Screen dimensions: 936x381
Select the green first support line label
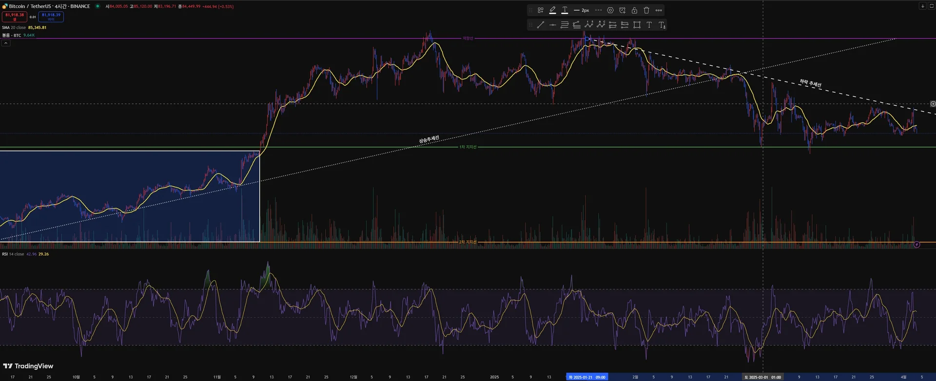468,147
